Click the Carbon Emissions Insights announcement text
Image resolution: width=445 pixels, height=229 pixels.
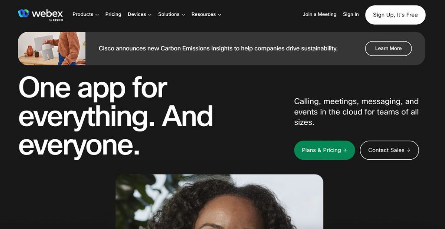pyautogui.click(x=218, y=48)
